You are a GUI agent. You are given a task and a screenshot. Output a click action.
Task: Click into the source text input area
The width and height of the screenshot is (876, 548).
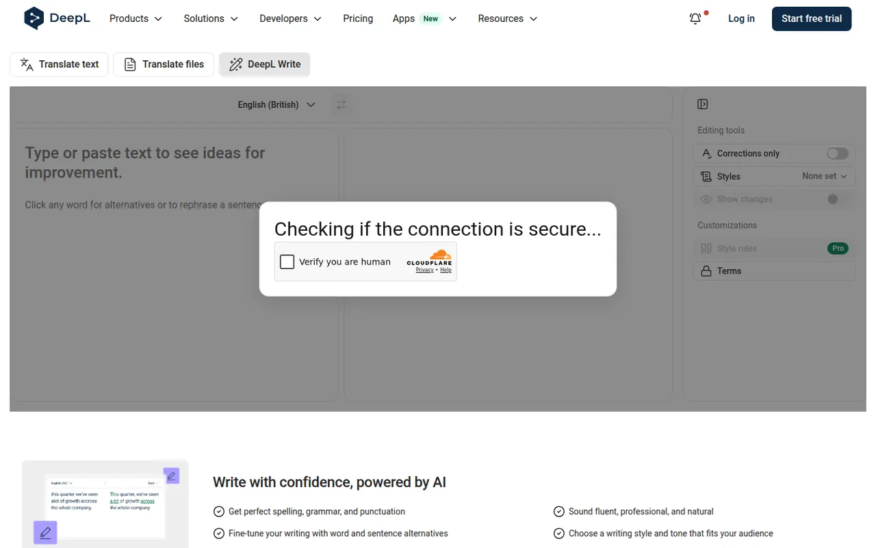coord(175,264)
